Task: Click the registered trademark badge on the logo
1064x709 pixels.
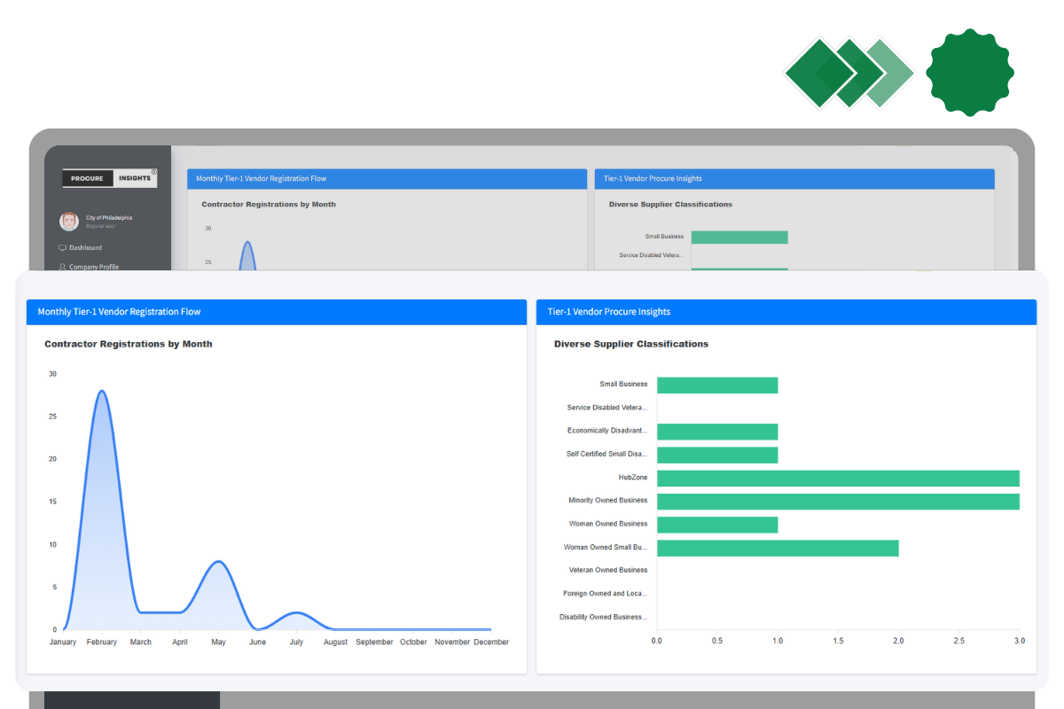Action: pos(154,171)
